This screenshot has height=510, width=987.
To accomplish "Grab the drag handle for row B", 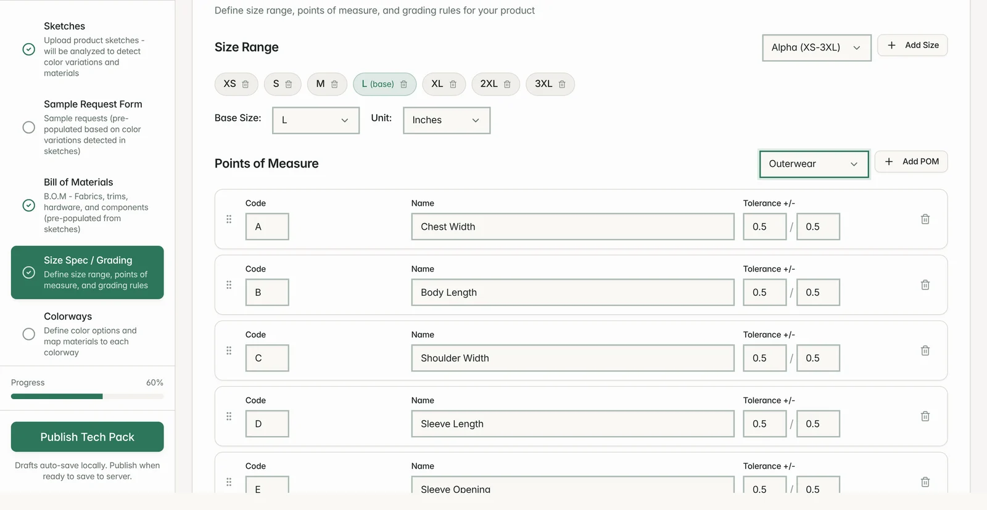I will (229, 285).
